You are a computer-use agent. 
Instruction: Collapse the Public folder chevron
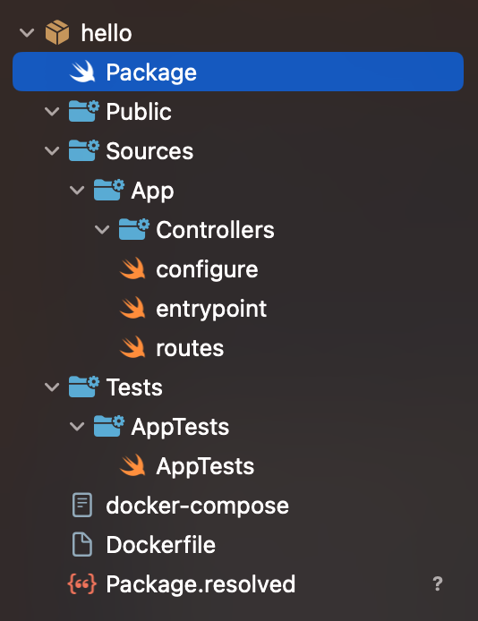point(52,111)
